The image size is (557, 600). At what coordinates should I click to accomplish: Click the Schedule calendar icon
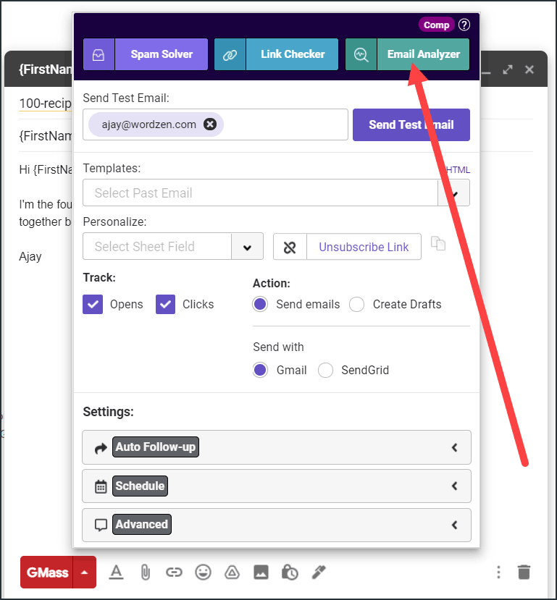pyautogui.click(x=101, y=486)
